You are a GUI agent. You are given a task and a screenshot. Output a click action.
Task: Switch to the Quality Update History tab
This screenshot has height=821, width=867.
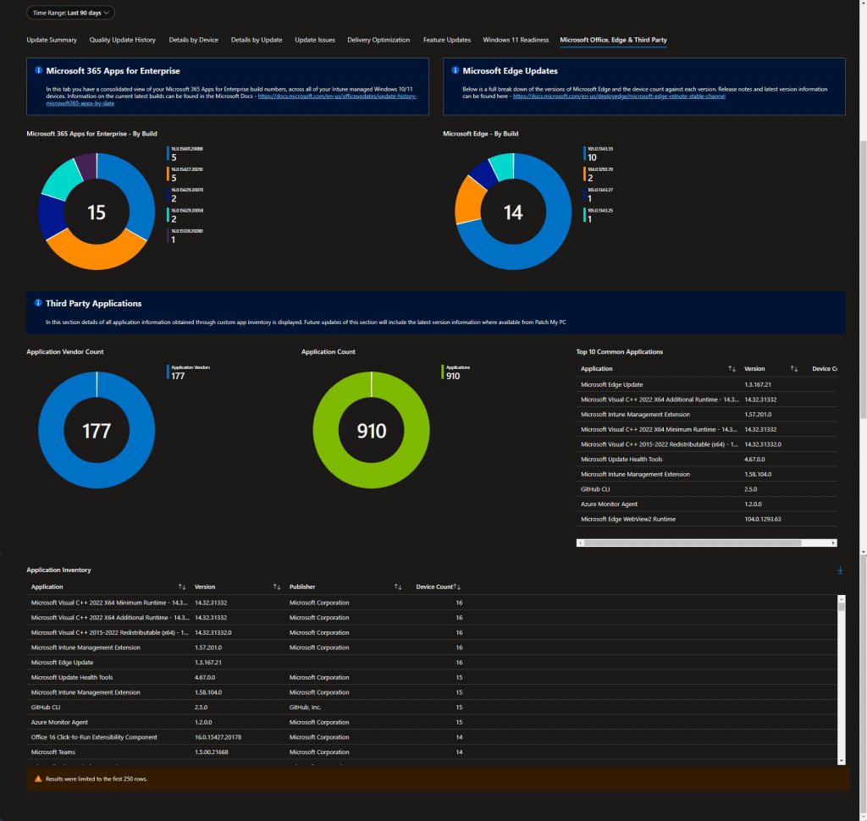(122, 40)
